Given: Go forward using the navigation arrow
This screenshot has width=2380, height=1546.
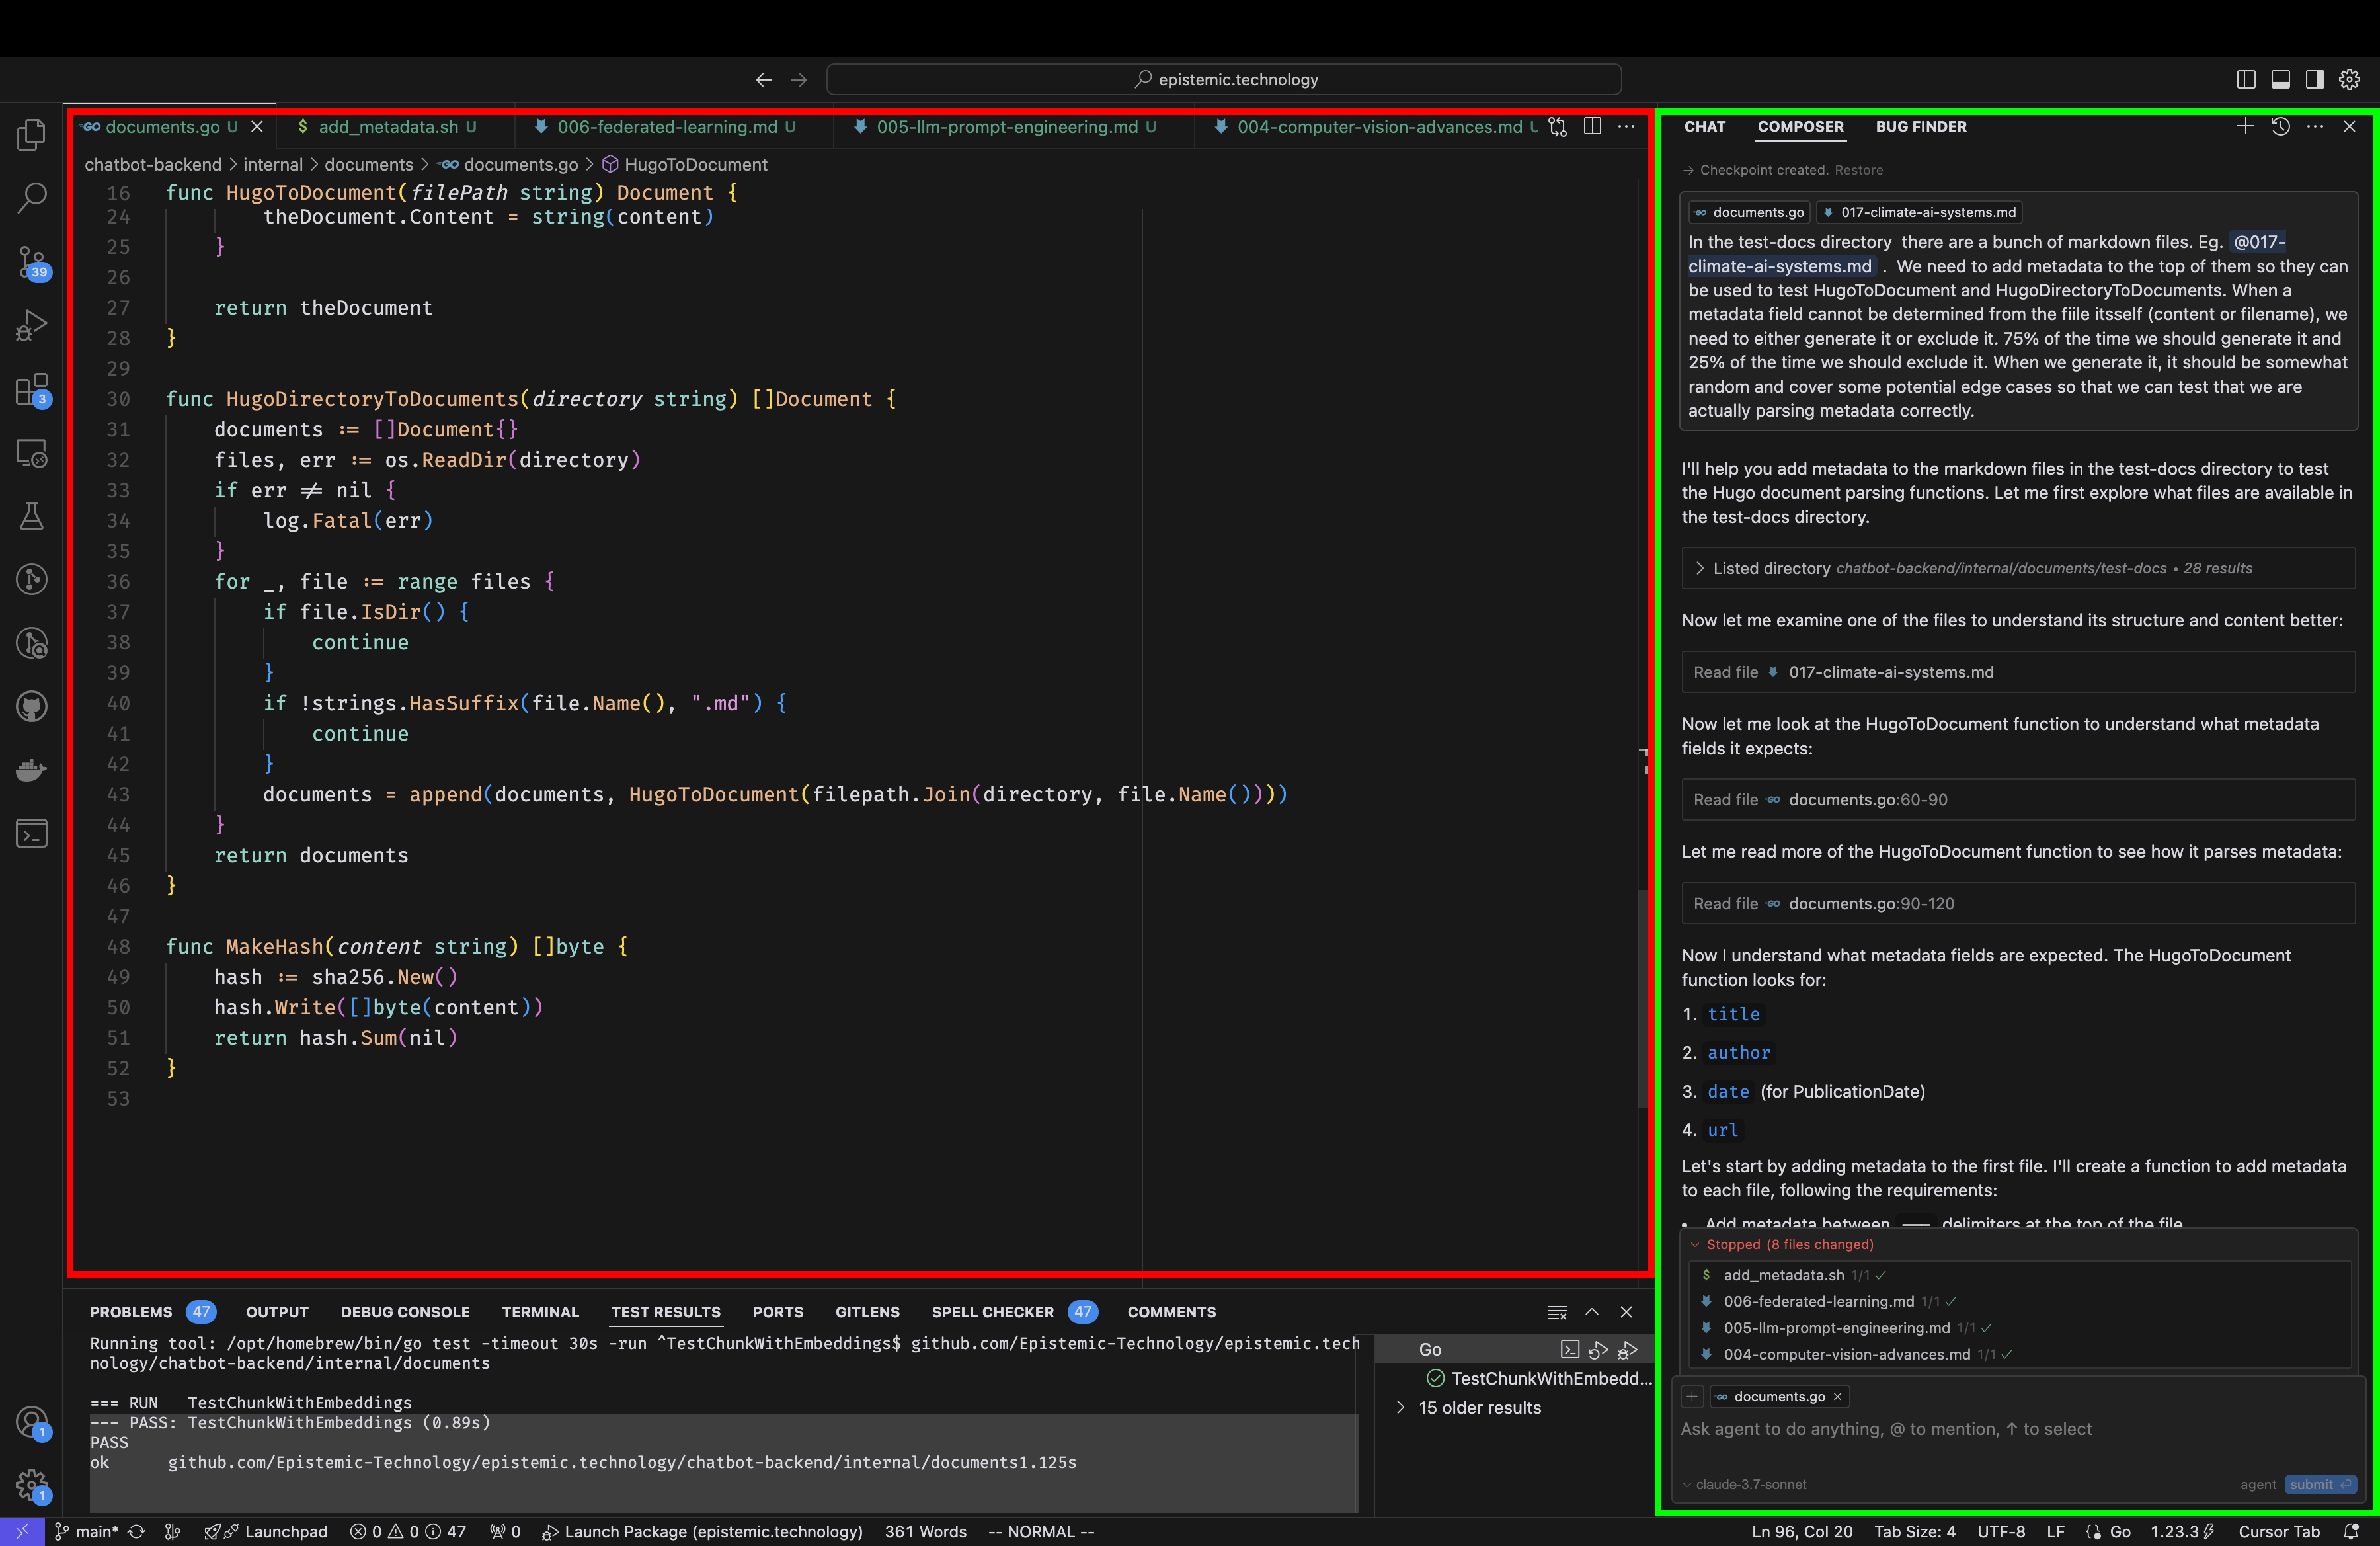Looking at the screenshot, I should 798,79.
